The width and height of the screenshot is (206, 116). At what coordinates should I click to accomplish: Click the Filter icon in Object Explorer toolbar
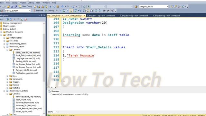pyautogui.click(x=18, y=19)
